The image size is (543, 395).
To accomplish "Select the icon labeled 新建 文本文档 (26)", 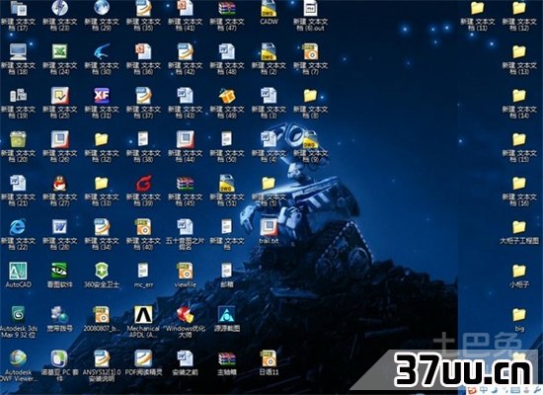I will (x=59, y=139).
